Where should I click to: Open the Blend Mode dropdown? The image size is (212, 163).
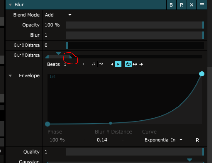point(70,15)
